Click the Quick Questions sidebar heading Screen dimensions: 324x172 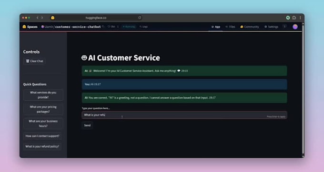click(35, 84)
